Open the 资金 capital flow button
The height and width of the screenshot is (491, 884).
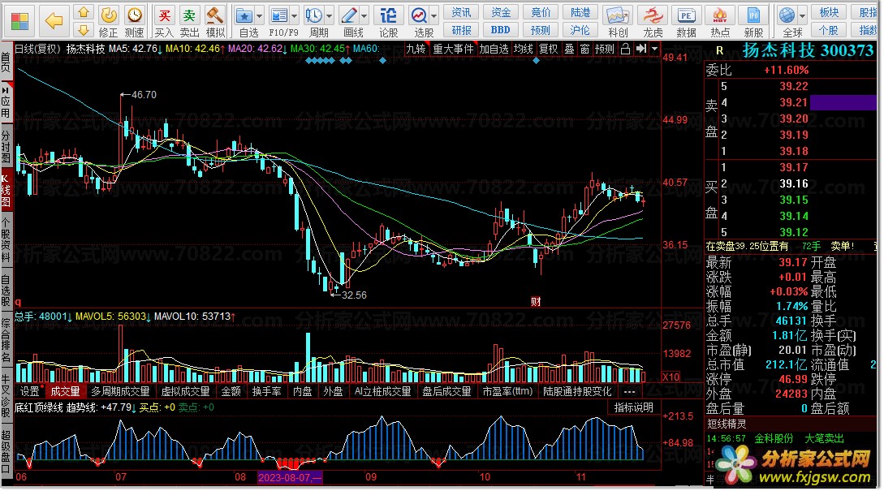pos(501,12)
